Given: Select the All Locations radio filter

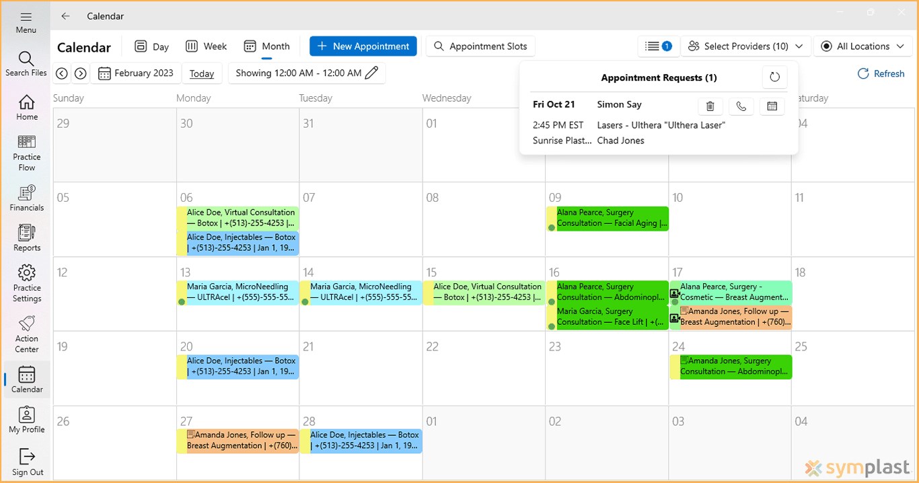Looking at the screenshot, I should (x=827, y=46).
